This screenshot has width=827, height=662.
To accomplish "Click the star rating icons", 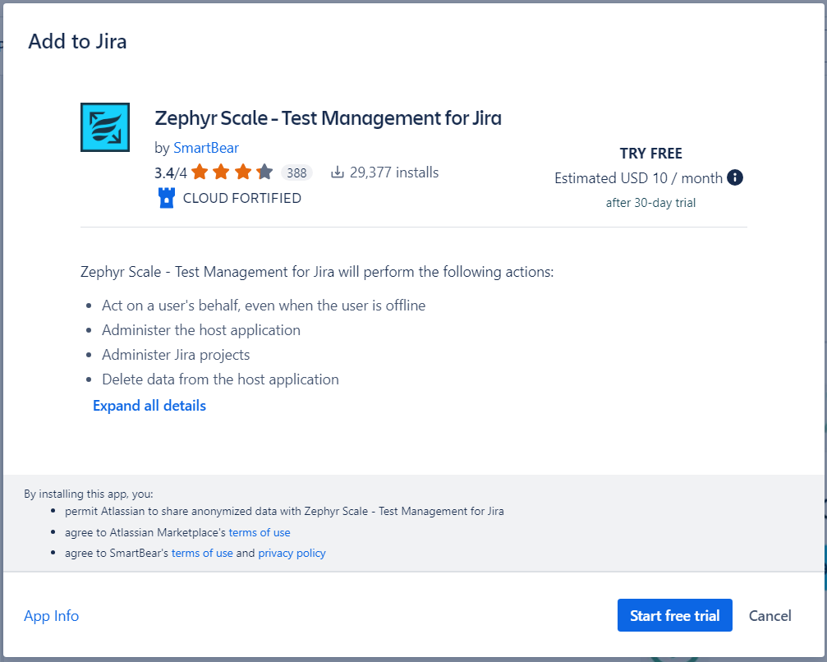I will (232, 172).
